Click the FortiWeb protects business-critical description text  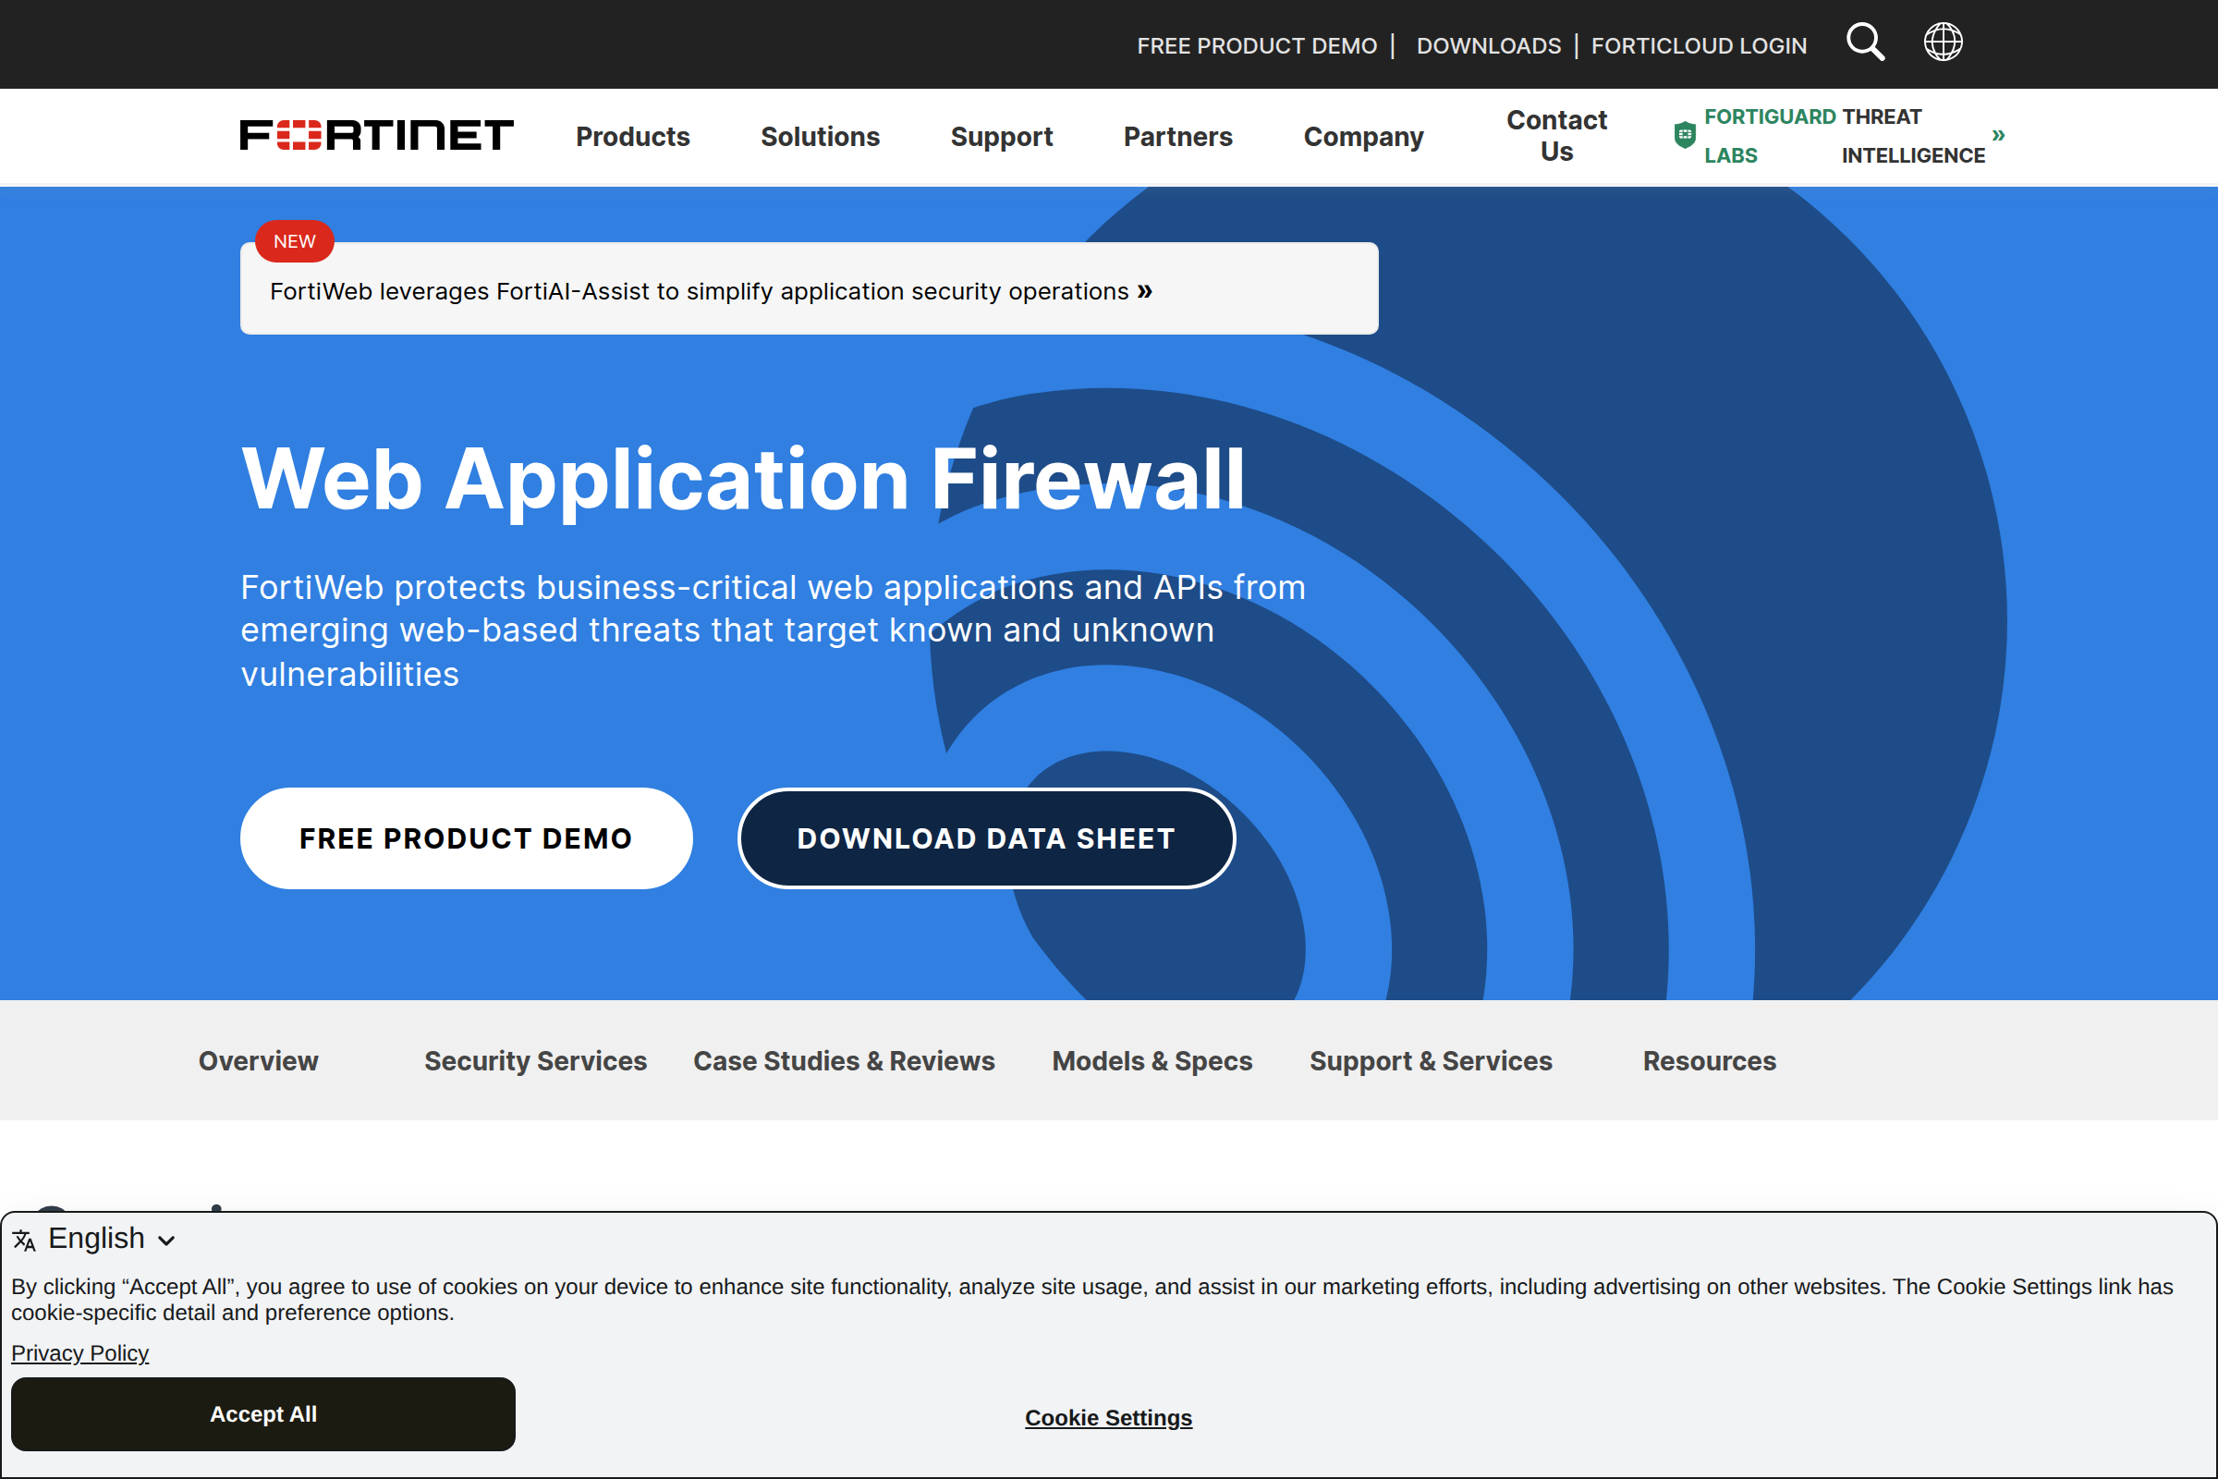click(774, 630)
